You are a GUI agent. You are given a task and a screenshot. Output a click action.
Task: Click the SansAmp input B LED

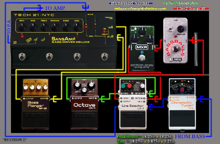(x=95, y=27)
